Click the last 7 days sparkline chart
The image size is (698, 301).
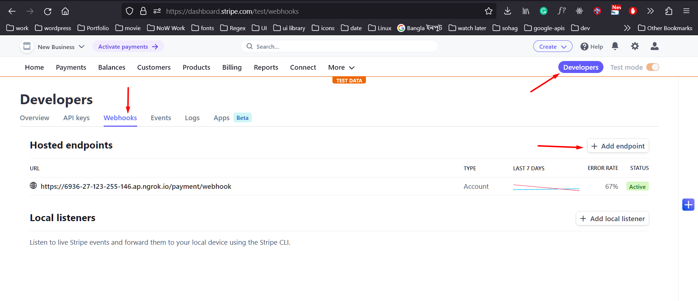click(546, 187)
